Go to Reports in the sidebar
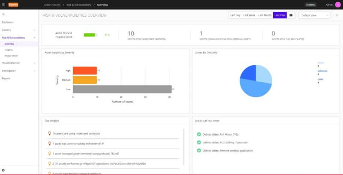343x175 pixels. (6, 79)
